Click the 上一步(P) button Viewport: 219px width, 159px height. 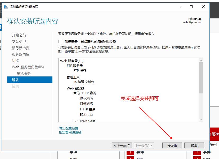tap(122, 145)
